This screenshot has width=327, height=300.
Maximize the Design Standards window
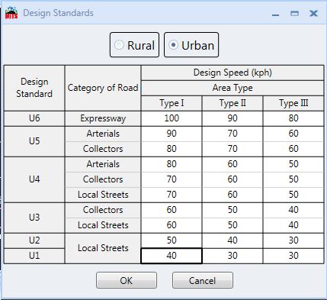click(x=294, y=13)
